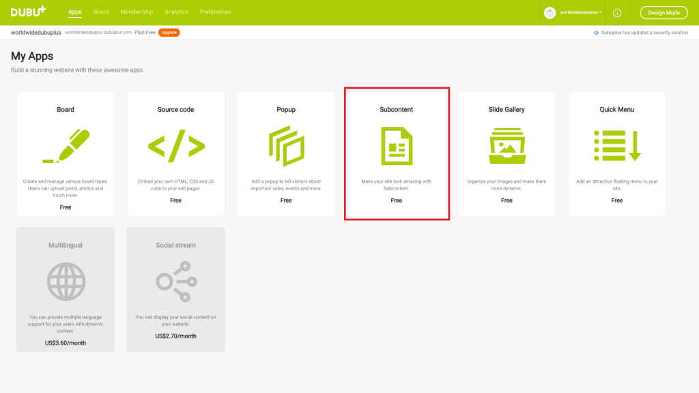
Task: Click the Board card title
Action: click(66, 110)
